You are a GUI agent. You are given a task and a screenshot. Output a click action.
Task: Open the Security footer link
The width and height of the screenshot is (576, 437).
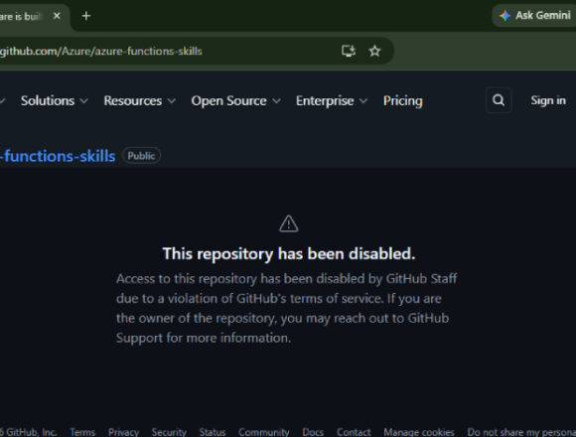coord(169,432)
